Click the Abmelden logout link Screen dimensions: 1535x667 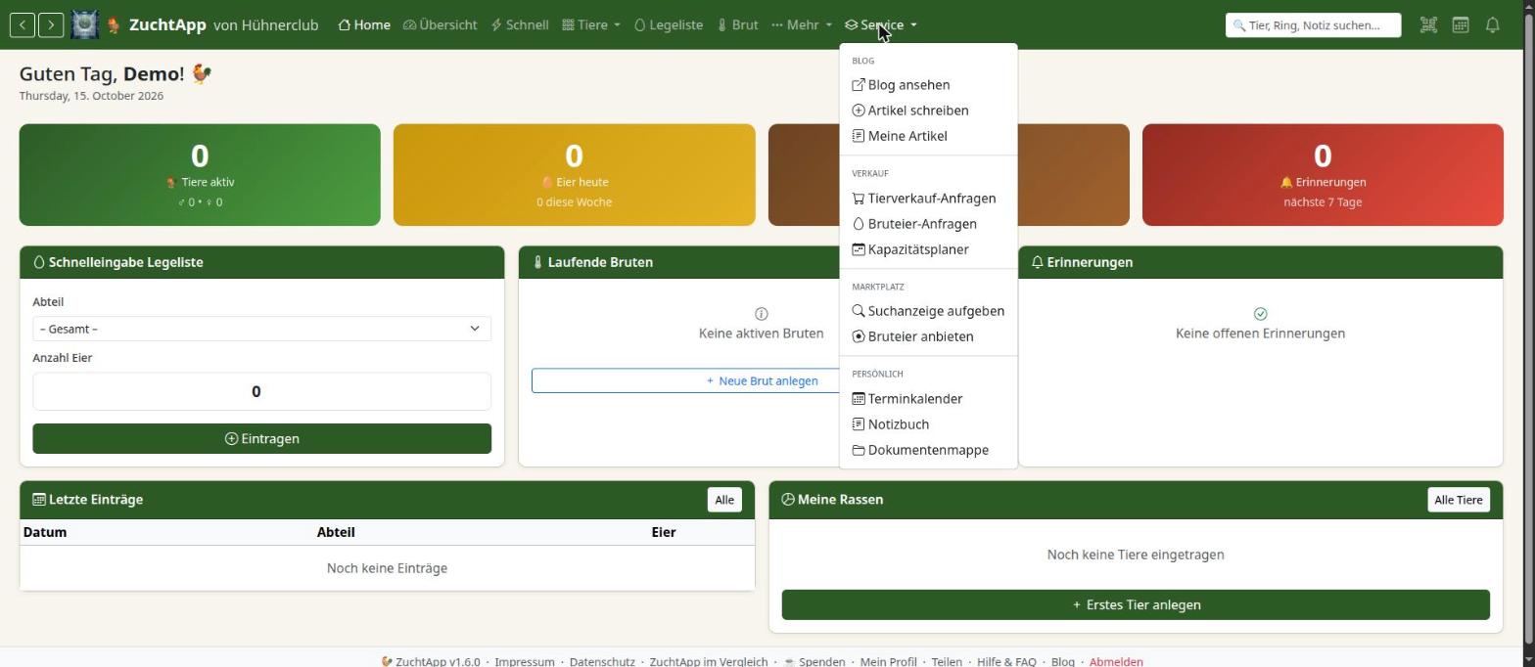[x=1116, y=661]
